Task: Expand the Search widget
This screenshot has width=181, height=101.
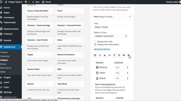Action: point(39,84)
